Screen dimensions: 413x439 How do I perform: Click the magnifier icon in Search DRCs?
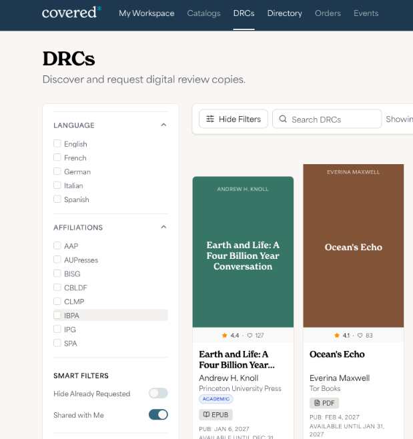point(283,119)
